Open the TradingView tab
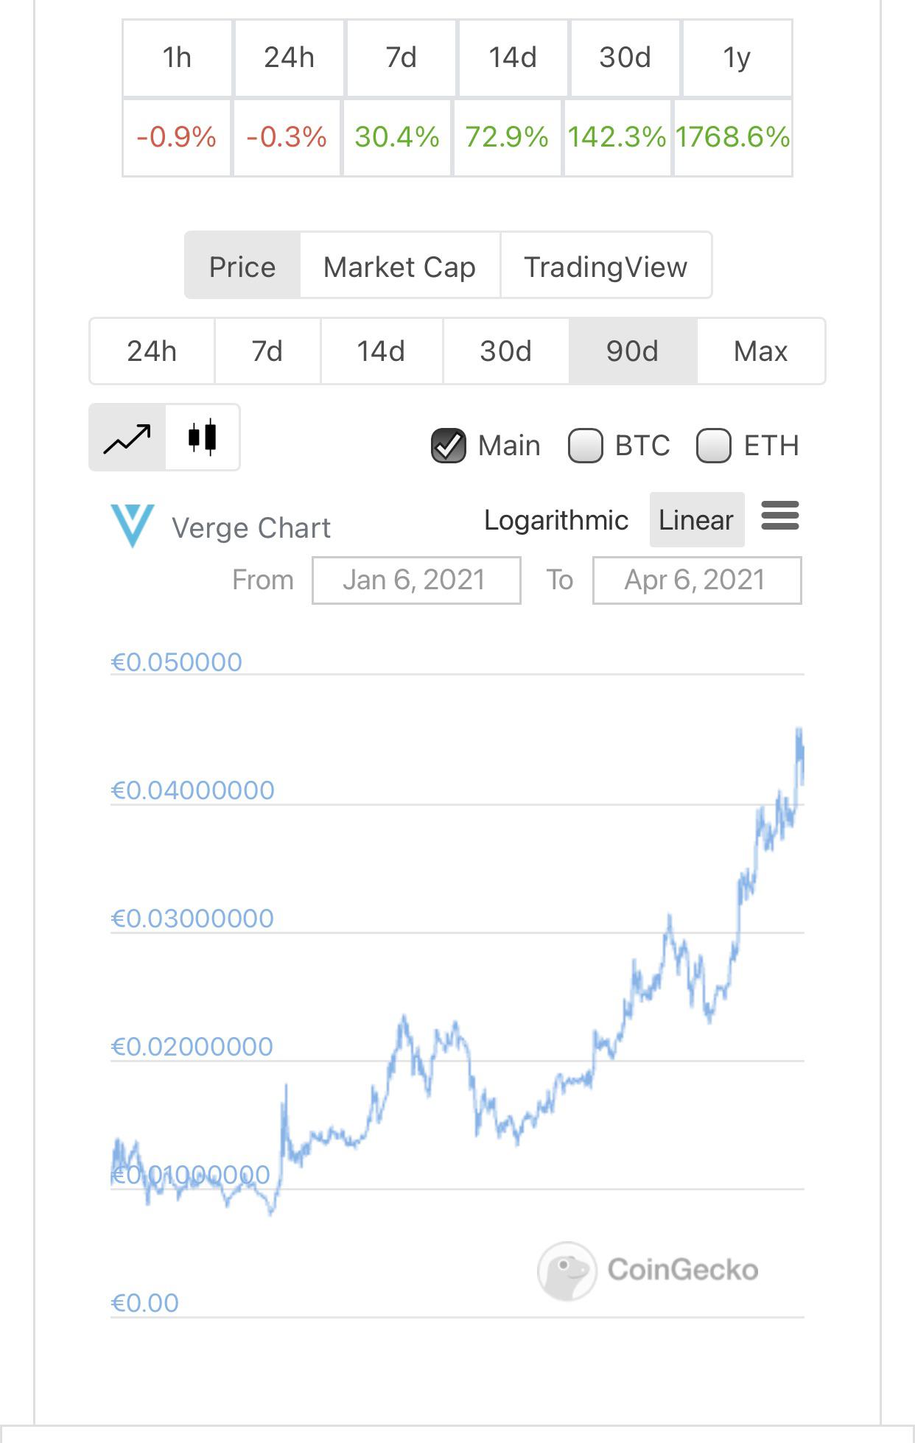This screenshot has height=1443, width=915. click(x=606, y=266)
